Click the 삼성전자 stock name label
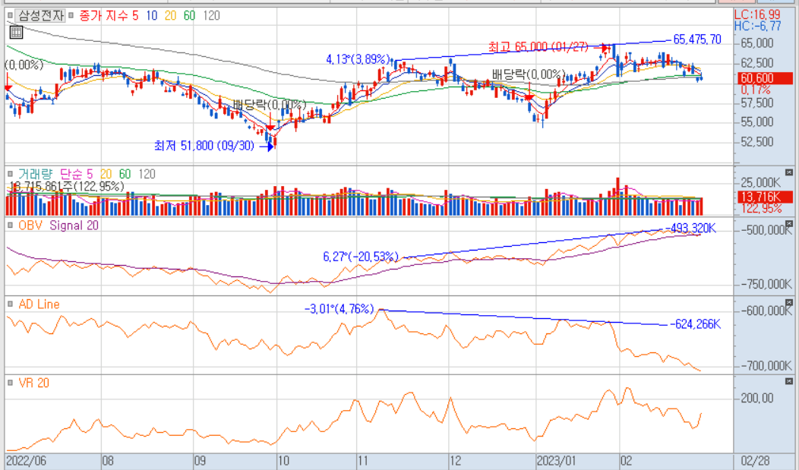 point(41,16)
